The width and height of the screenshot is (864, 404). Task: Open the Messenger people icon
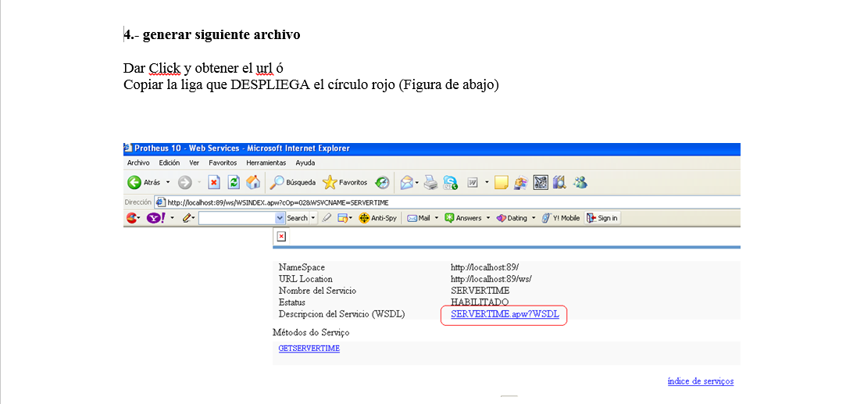[580, 182]
